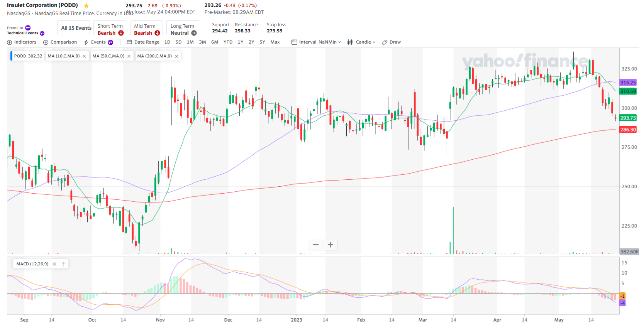
Task: Select the 1D date range
Action: [x=167, y=42]
